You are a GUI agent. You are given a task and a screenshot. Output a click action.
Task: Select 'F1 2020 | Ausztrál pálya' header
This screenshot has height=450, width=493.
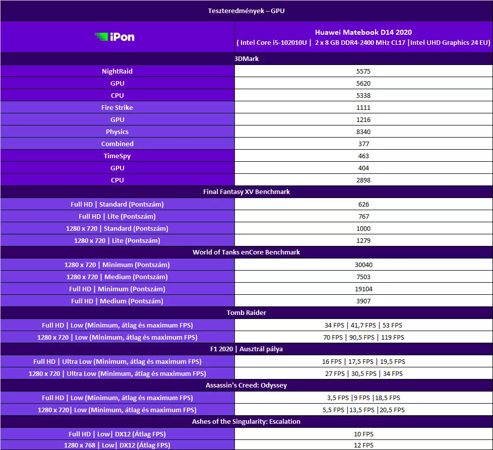click(246, 349)
